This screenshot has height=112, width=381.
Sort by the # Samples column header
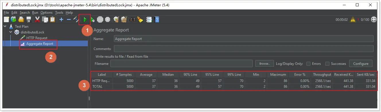[124, 75]
